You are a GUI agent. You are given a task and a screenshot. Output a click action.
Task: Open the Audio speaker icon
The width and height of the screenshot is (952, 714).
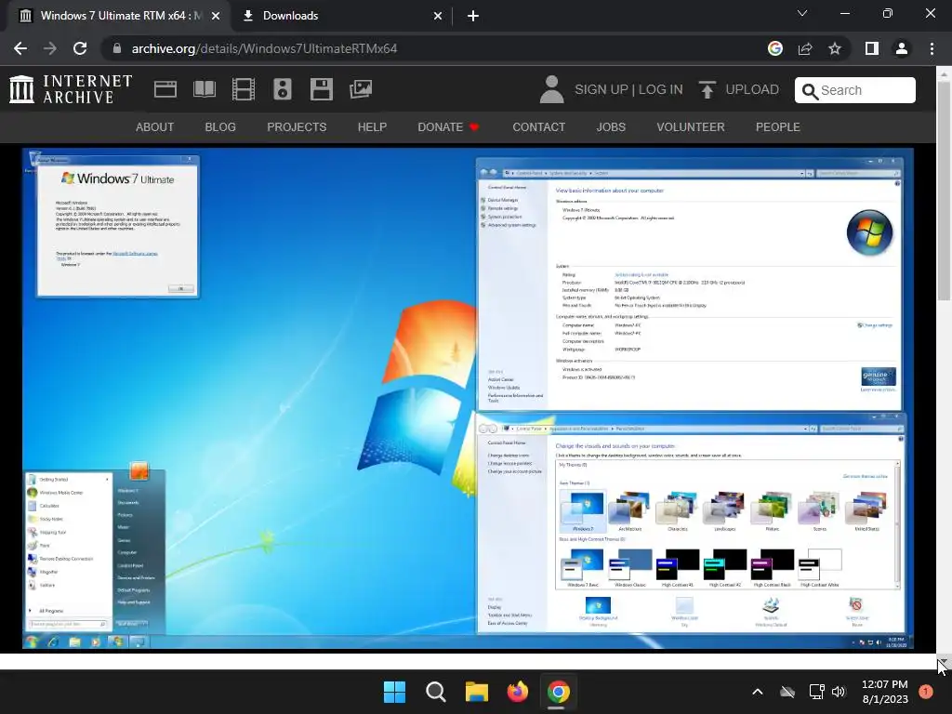pos(283,89)
